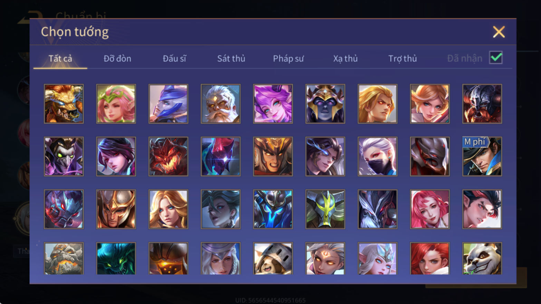Pick the red demon hero portrait
This screenshot has width=541, height=304.
(168, 157)
